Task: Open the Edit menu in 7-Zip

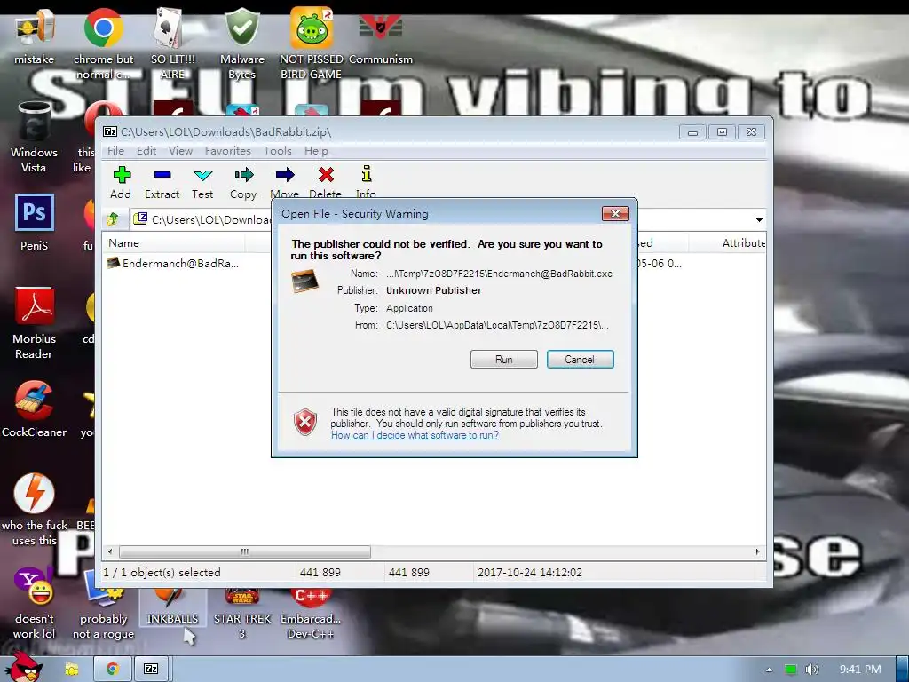Action: pos(146,151)
